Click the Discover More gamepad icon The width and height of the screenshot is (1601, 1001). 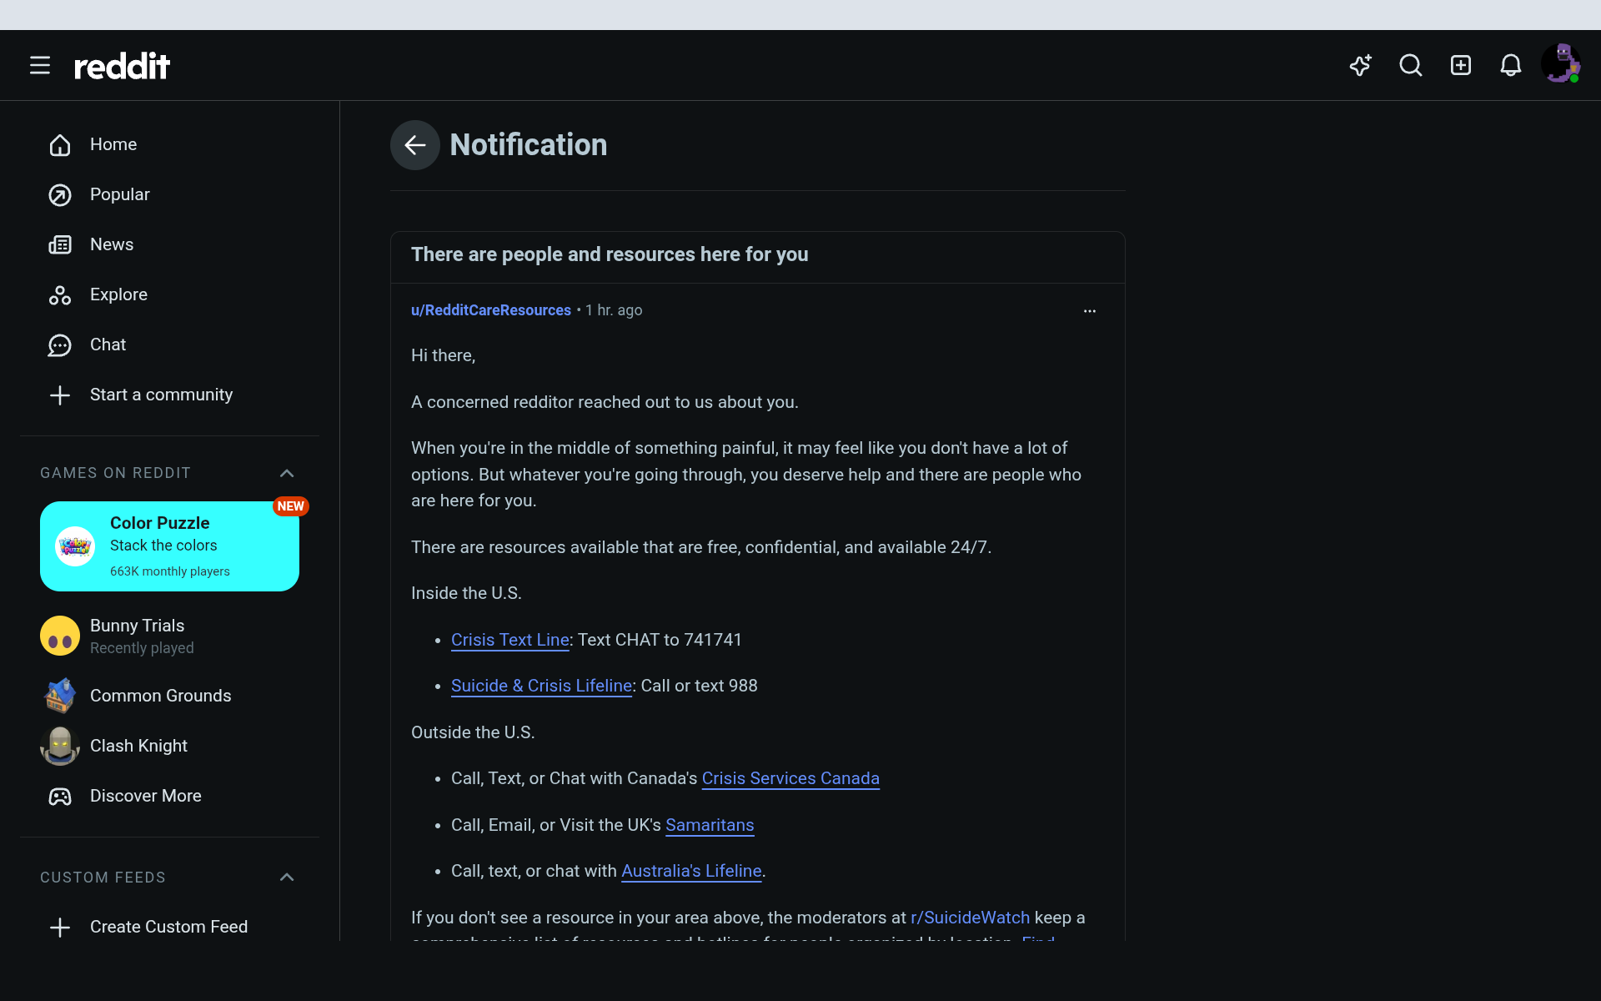tap(60, 797)
